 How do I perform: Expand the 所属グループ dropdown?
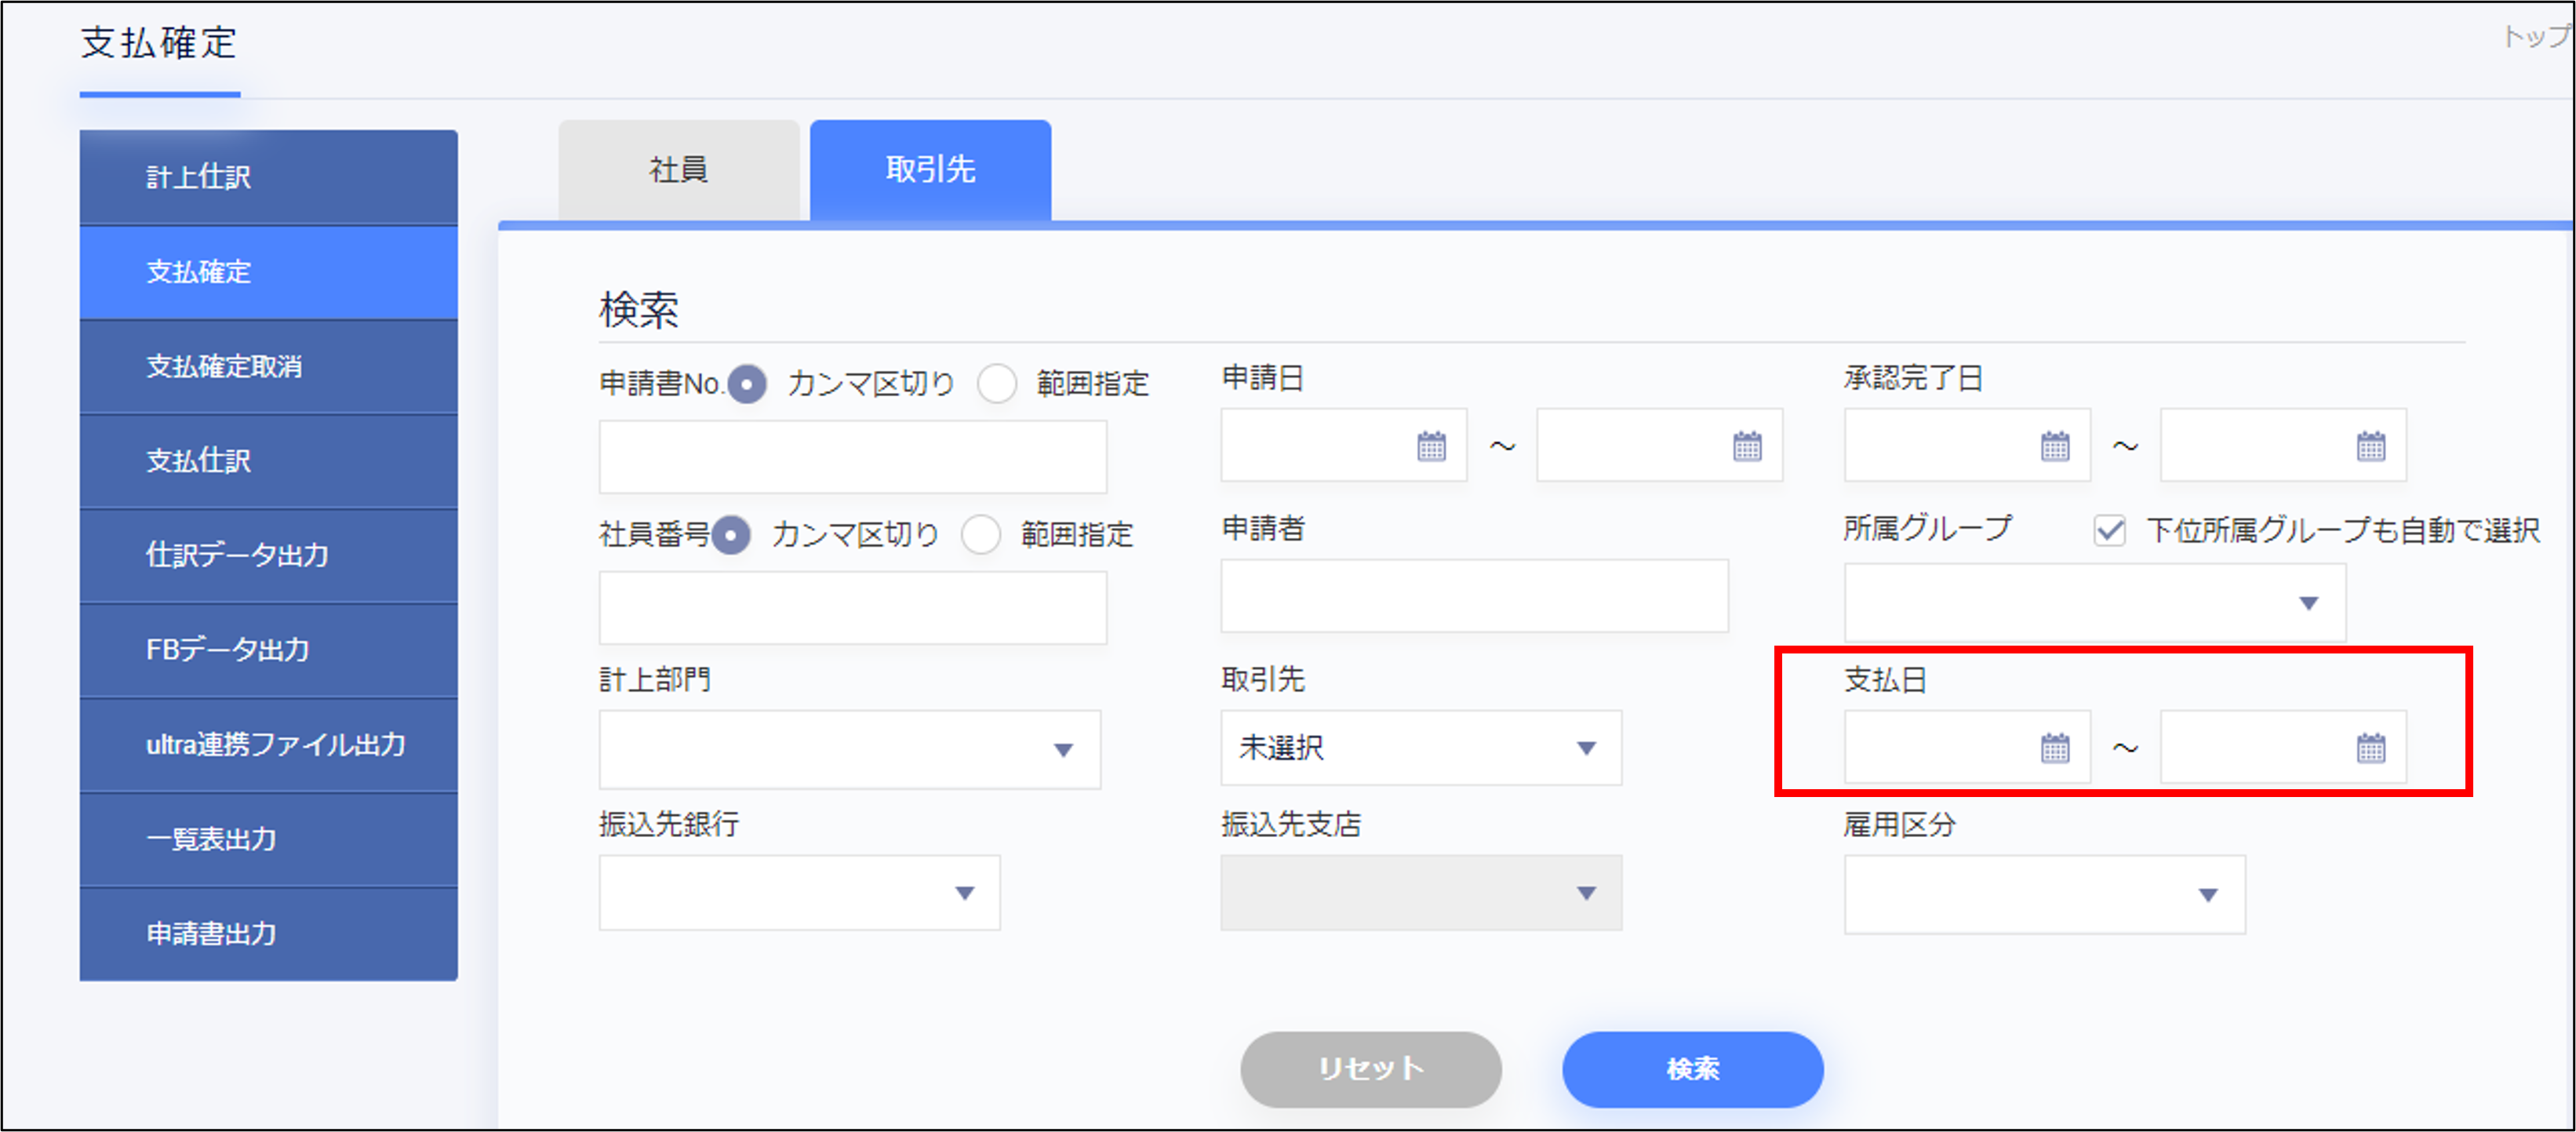[2095, 603]
